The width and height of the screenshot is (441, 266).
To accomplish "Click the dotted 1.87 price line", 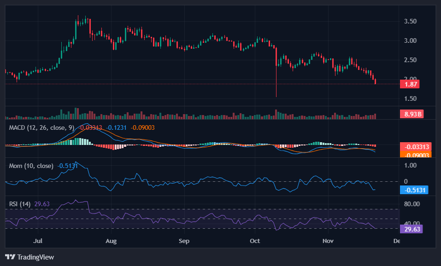I will [184, 84].
